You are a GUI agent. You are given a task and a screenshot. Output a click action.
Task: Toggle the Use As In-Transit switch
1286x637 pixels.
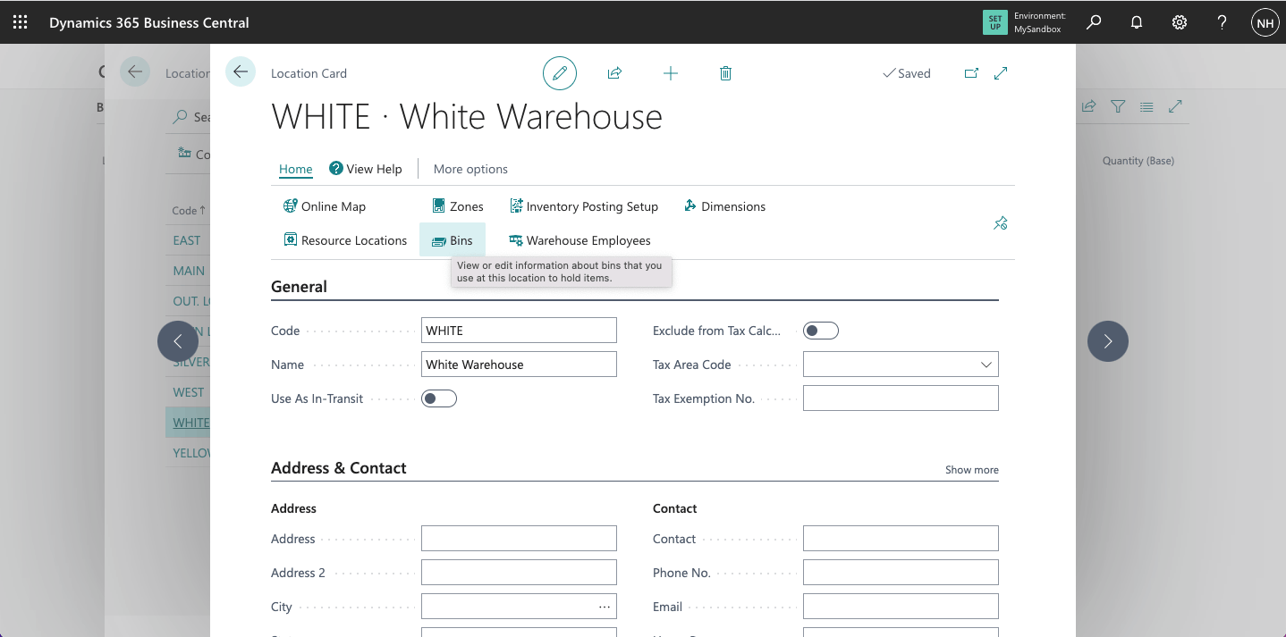[439, 398]
